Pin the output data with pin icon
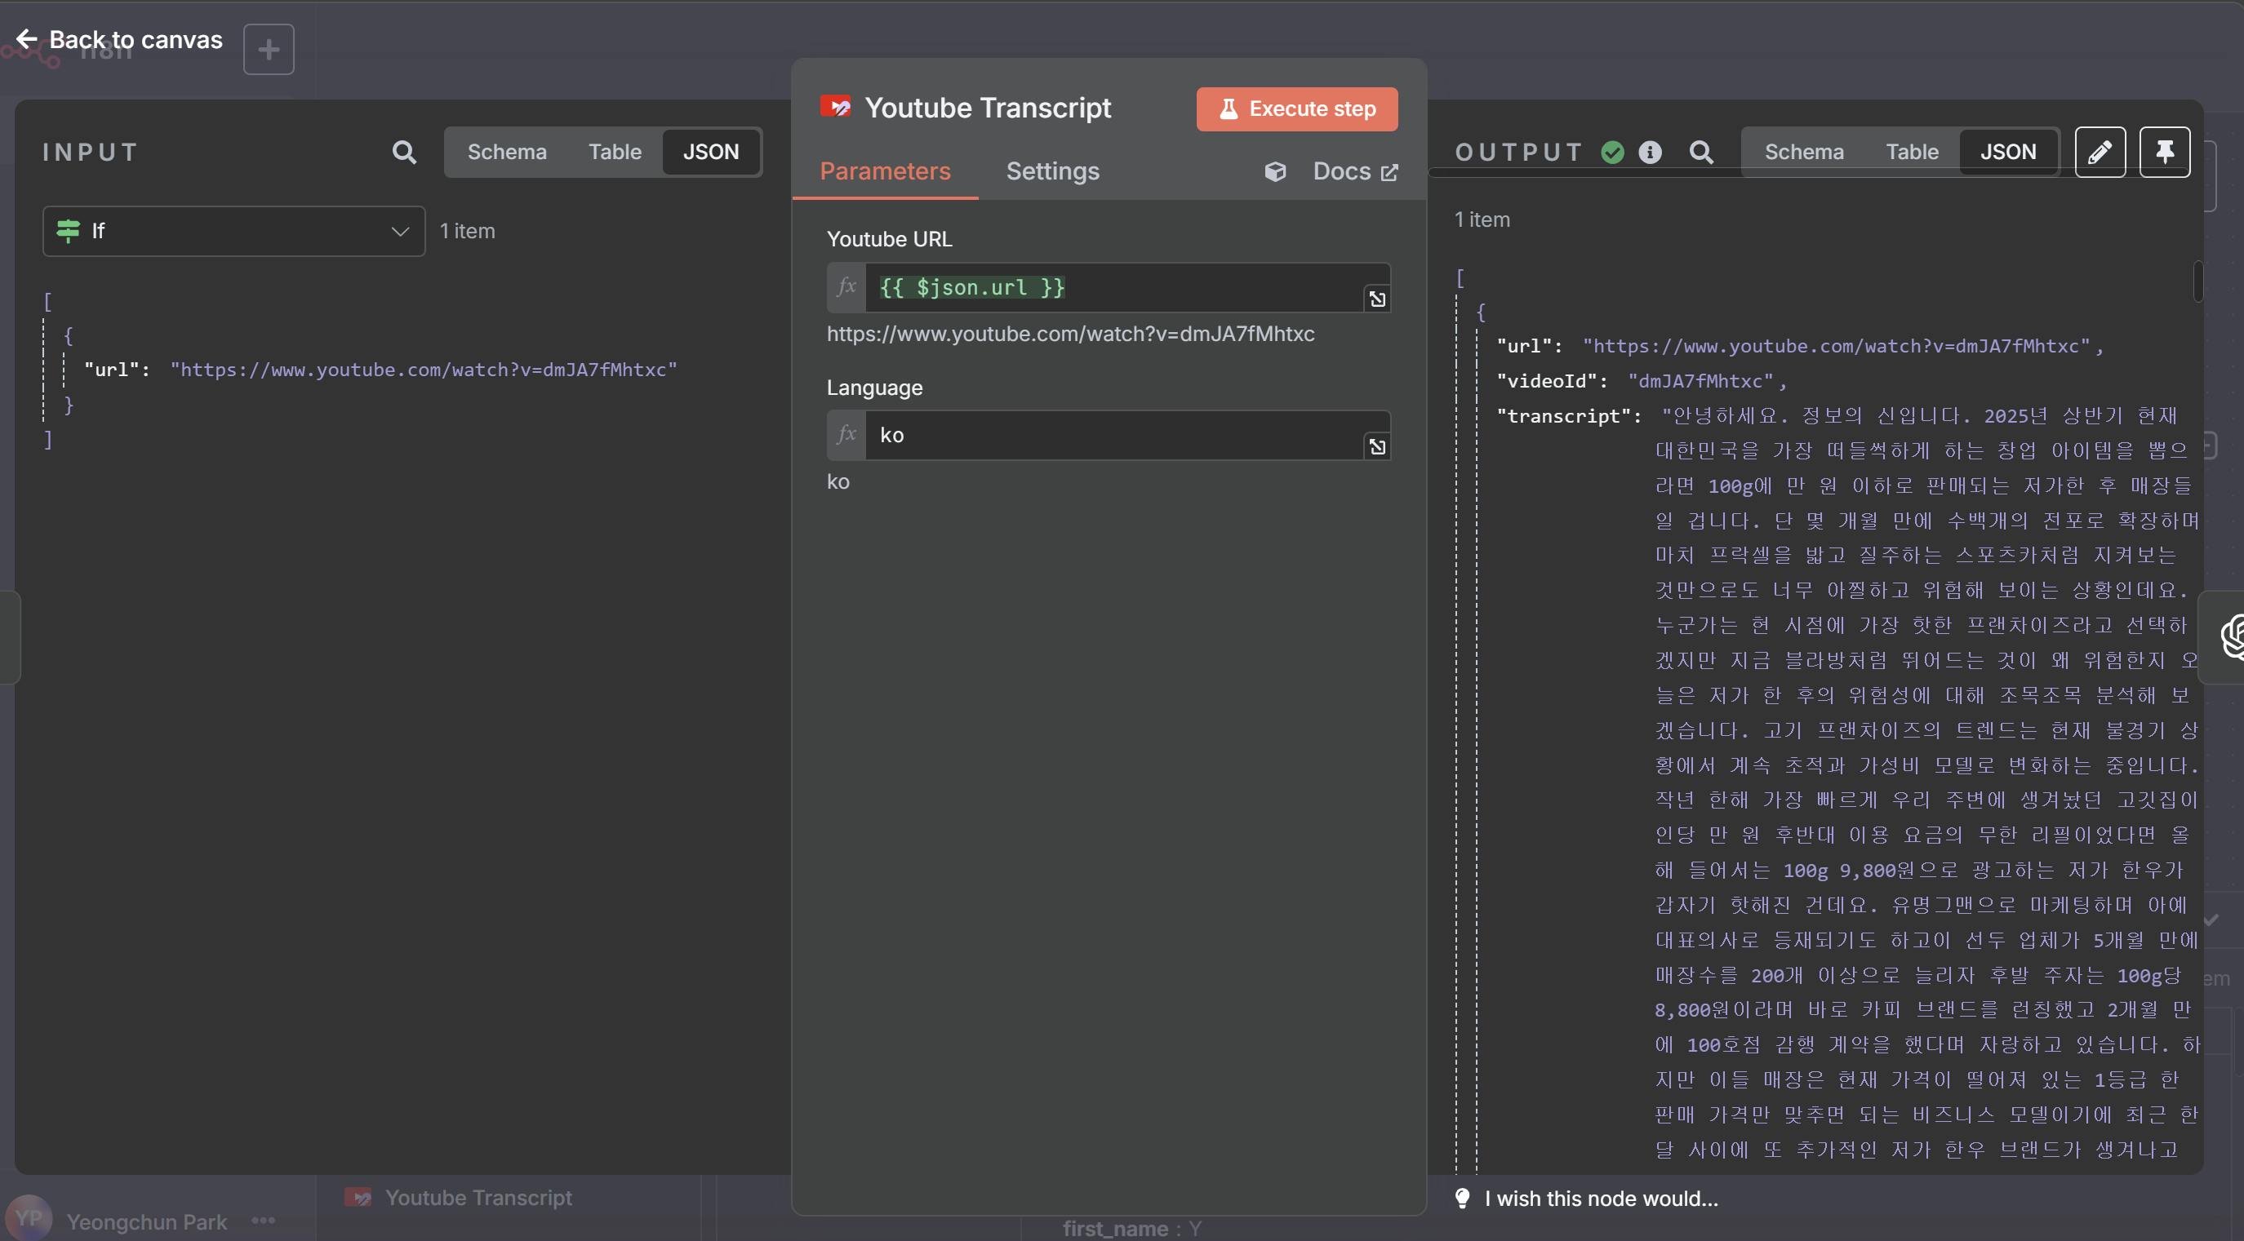 (x=2164, y=153)
